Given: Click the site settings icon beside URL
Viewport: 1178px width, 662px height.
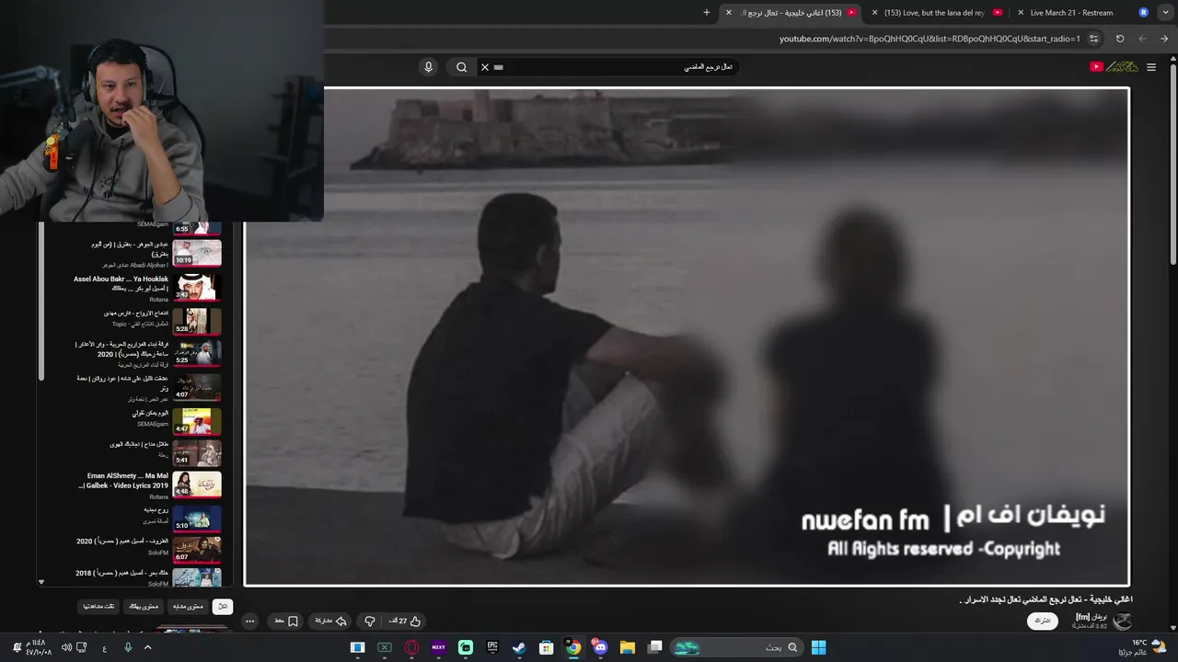Looking at the screenshot, I should (1093, 39).
